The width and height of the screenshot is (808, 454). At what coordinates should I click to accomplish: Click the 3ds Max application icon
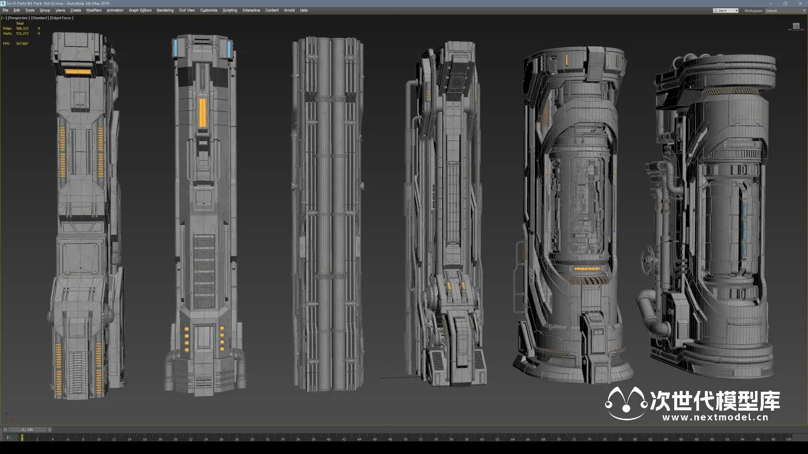(x=3, y=3)
